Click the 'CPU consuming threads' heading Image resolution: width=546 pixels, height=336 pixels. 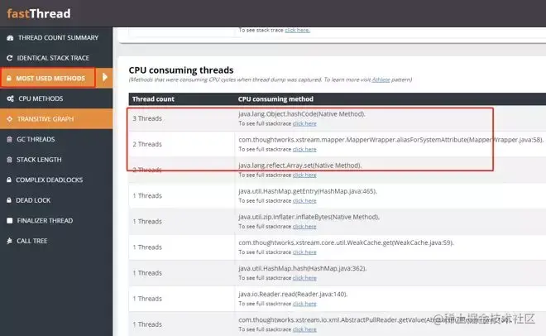(x=181, y=70)
